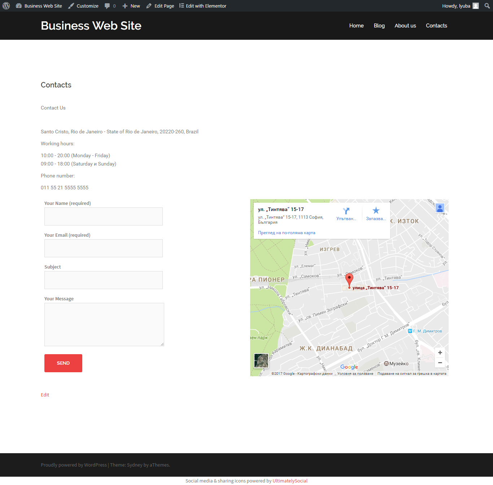
Task: Click the metro icon at Г. М. Димитров station
Action: click(x=410, y=331)
